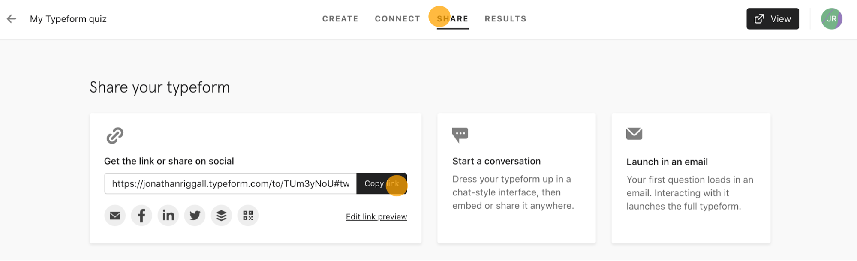Click the View button
Viewport: 857px width, 261px height.
[x=773, y=19]
